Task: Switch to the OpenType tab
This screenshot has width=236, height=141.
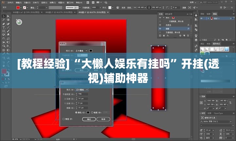Action: click(218, 113)
